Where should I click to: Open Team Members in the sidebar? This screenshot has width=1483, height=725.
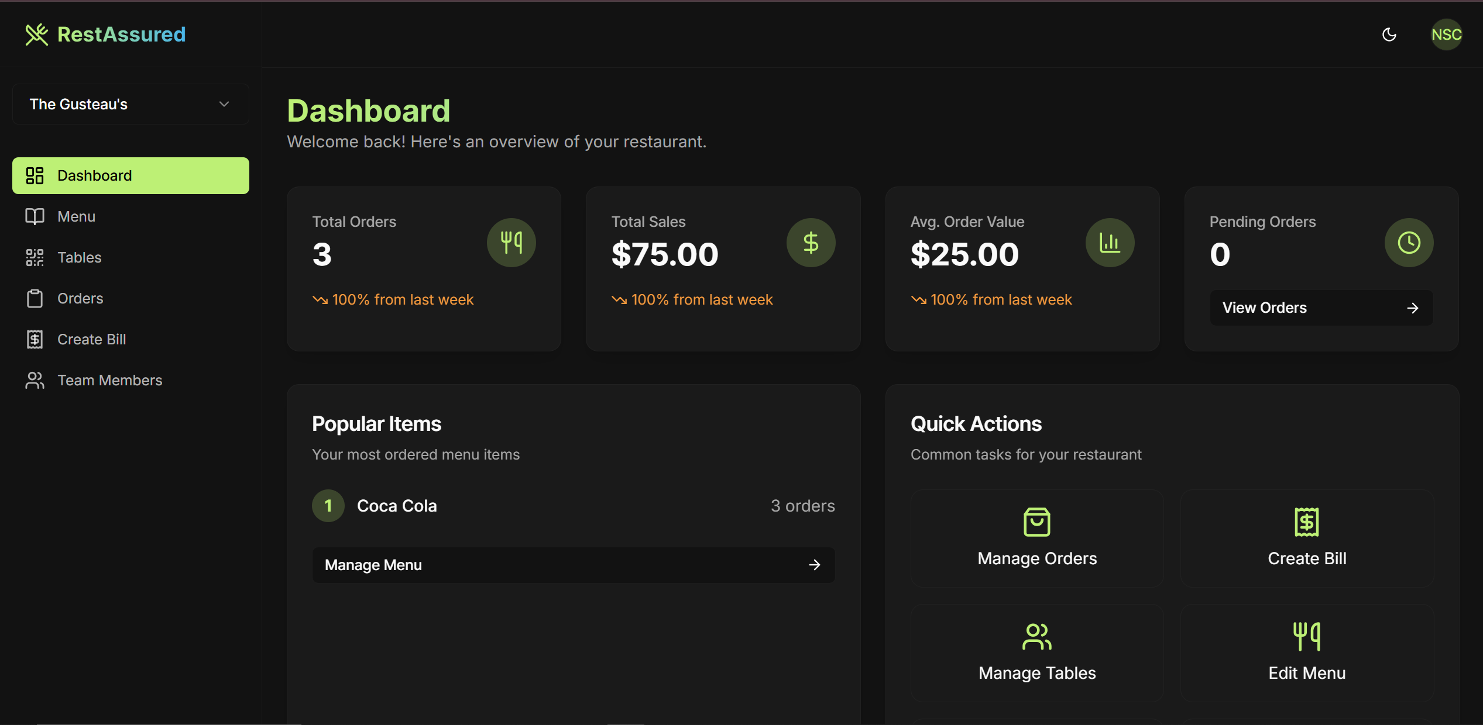click(x=131, y=380)
